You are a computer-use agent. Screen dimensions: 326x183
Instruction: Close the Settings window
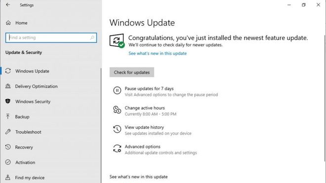[318, 5]
